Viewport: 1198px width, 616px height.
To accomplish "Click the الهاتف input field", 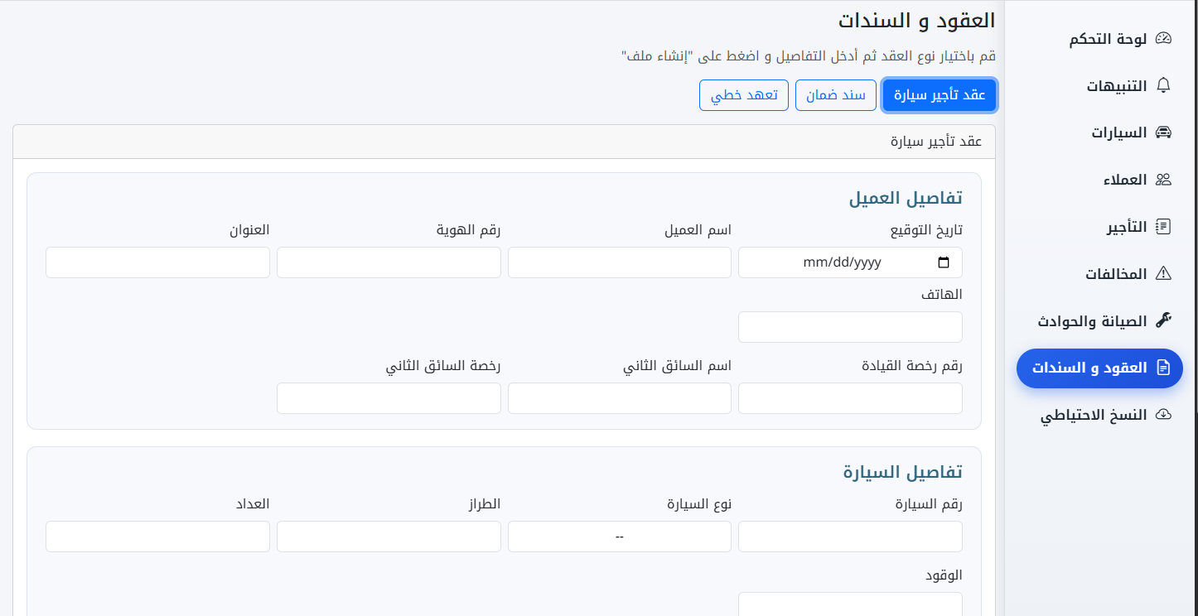I will pyautogui.click(x=850, y=327).
